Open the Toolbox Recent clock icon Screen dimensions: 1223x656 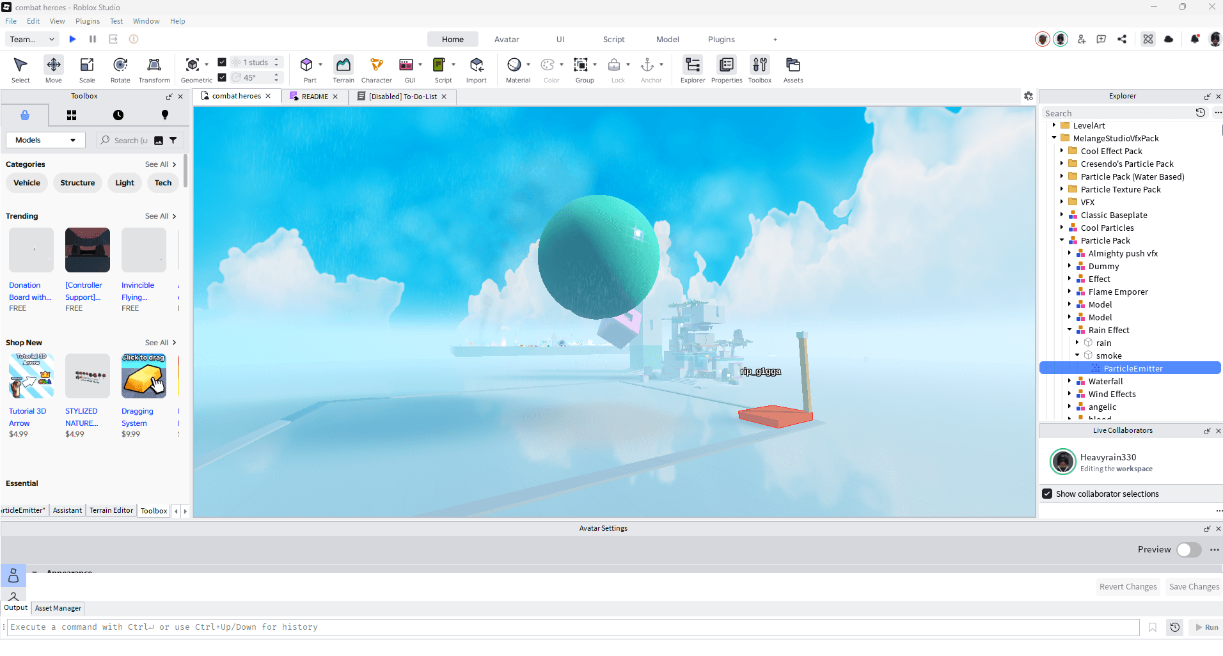click(118, 115)
